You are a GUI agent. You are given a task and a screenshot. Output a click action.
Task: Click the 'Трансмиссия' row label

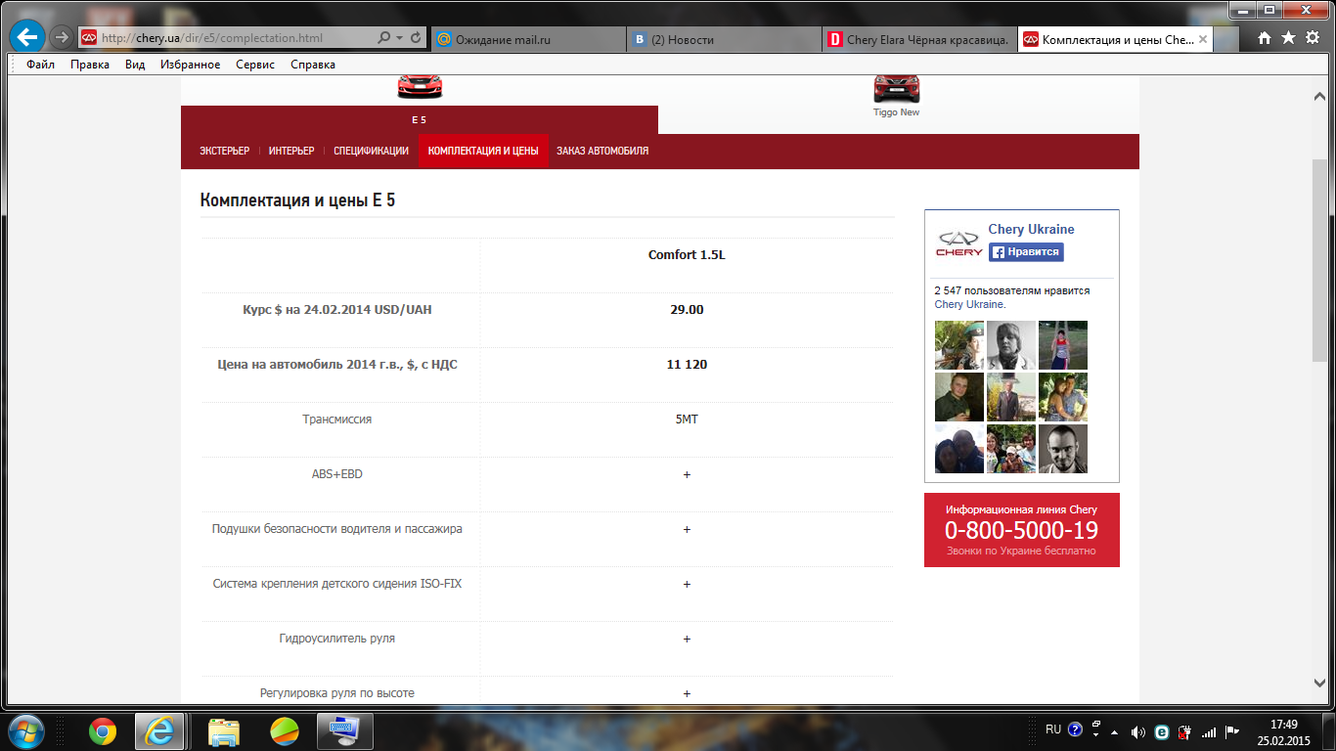coord(337,420)
